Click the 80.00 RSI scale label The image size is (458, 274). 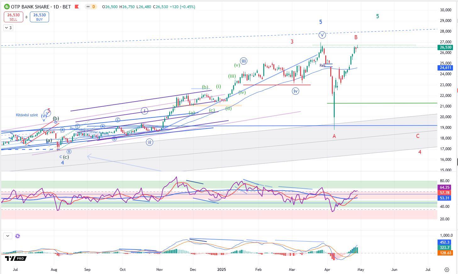point(444,181)
